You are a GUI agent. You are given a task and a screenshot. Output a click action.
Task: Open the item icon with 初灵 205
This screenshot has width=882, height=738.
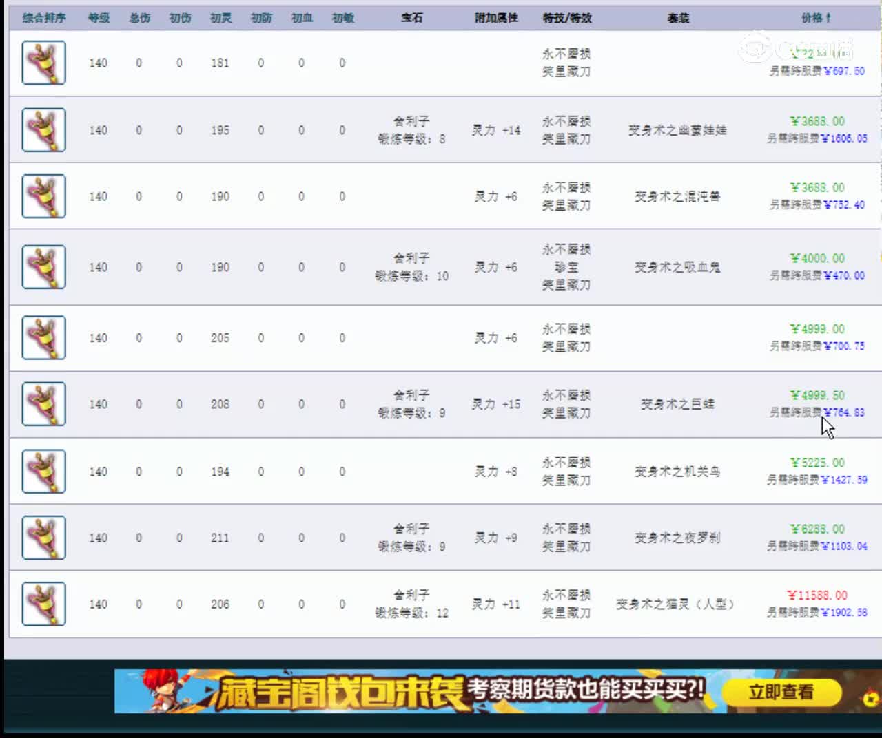tap(43, 337)
